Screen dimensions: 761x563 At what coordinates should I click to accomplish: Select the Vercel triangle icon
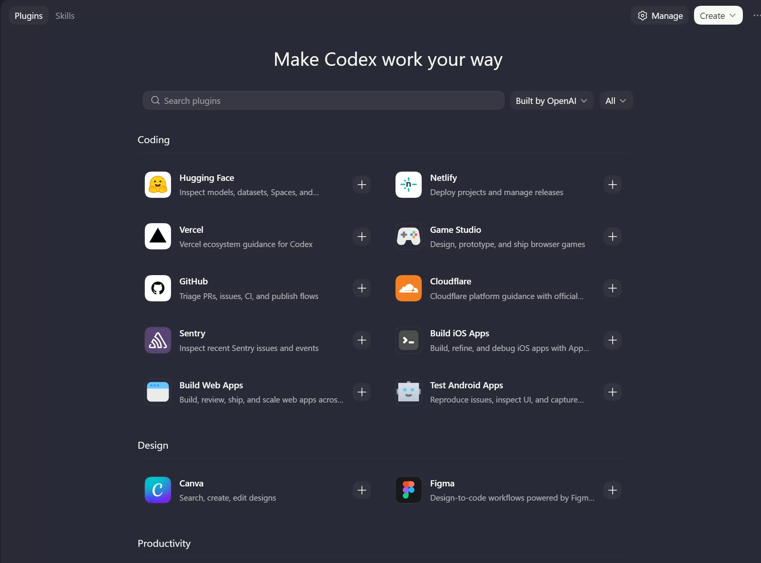pos(158,236)
